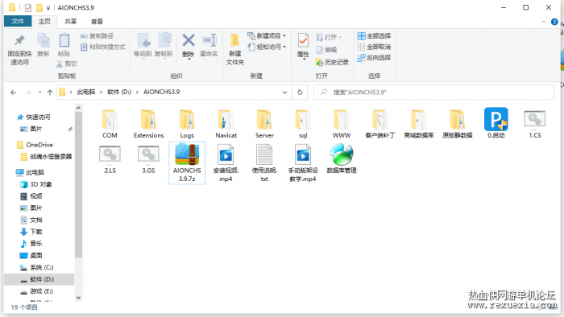Screen dimensions: 564x317
Task: Select the 客户端补丁 folder
Action: 380,124
